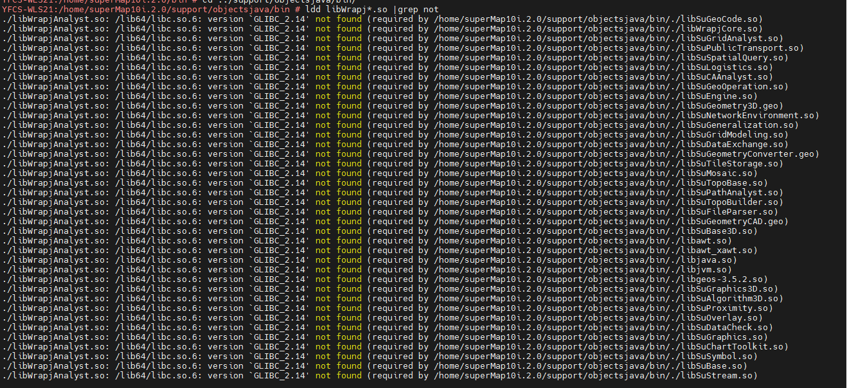Image resolution: width=847 pixels, height=388 pixels.
Task: Select libSuPathAnalyst.so library name
Action: click(x=729, y=193)
